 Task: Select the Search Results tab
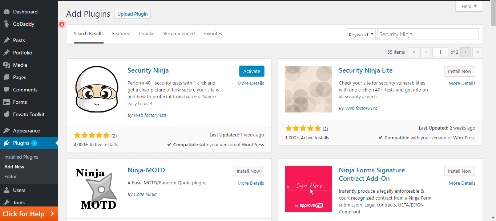click(x=89, y=33)
